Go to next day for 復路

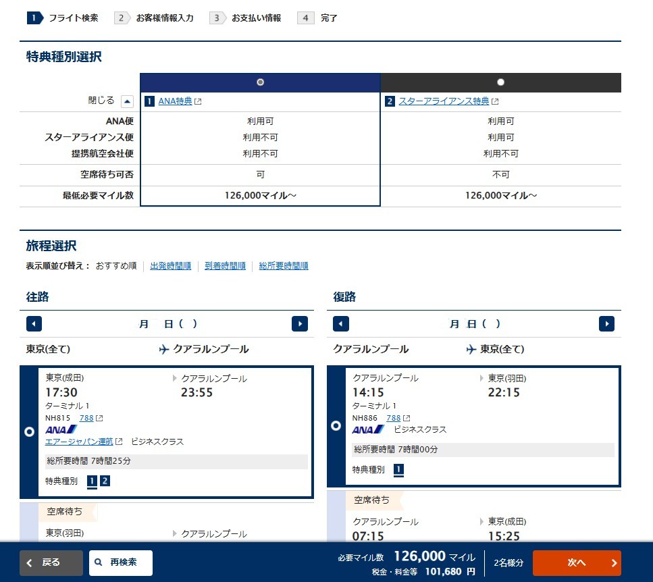point(606,324)
